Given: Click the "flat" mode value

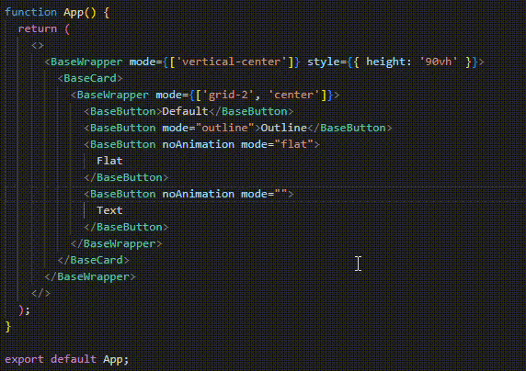Looking at the screenshot, I should click(x=294, y=144).
